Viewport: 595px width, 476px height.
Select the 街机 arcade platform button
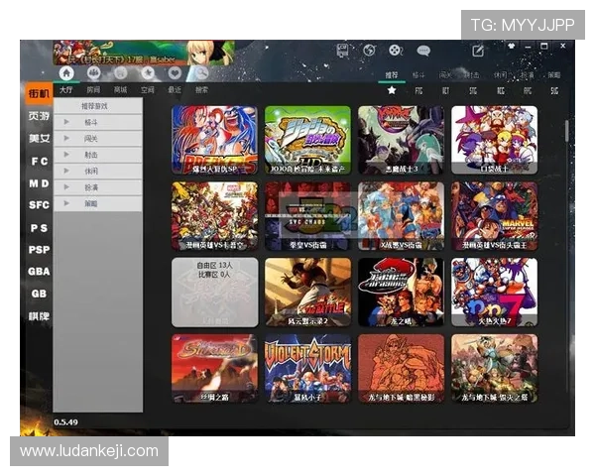tap(39, 93)
